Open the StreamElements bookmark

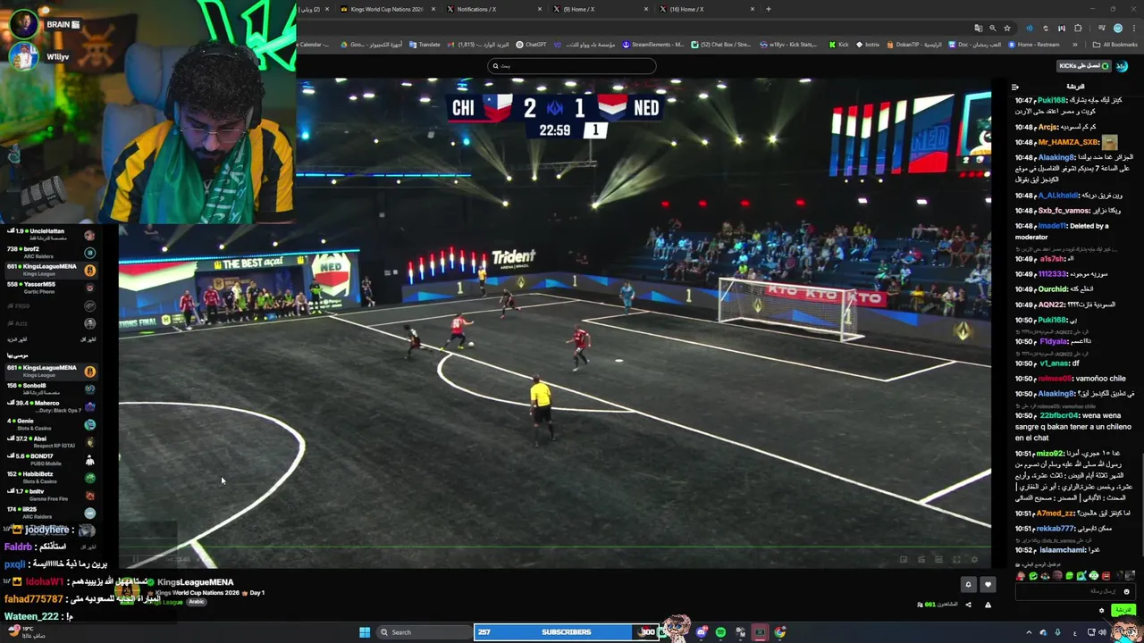pos(653,45)
